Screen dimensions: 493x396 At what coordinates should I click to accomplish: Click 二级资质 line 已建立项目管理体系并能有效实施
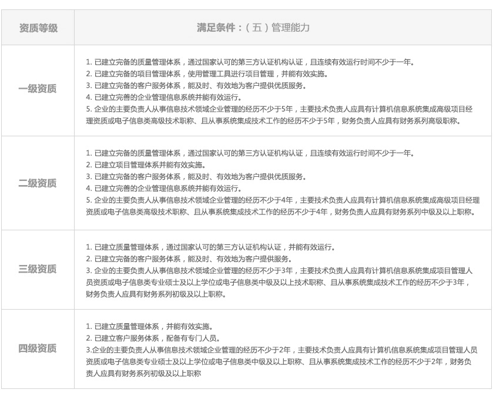click(149, 165)
